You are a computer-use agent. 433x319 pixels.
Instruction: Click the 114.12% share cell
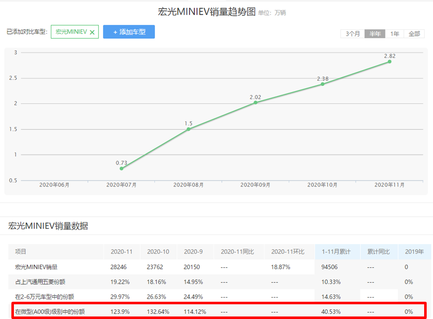195,312
